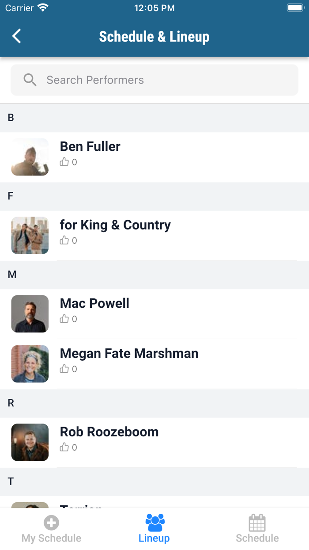Click the search magnifier icon
309x550 pixels.
[x=30, y=80]
